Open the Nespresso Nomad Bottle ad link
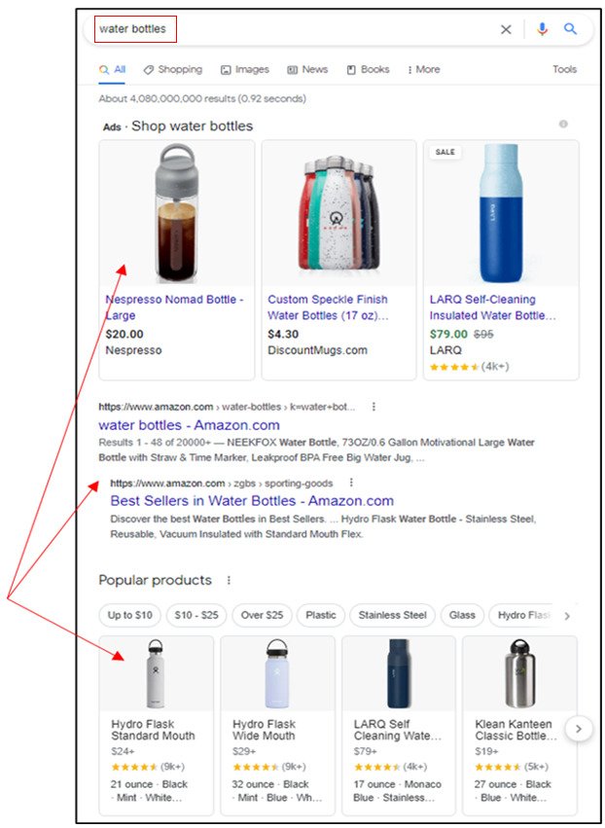Screen dimensions: 605x828 pyautogui.click(x=174, y=307)
